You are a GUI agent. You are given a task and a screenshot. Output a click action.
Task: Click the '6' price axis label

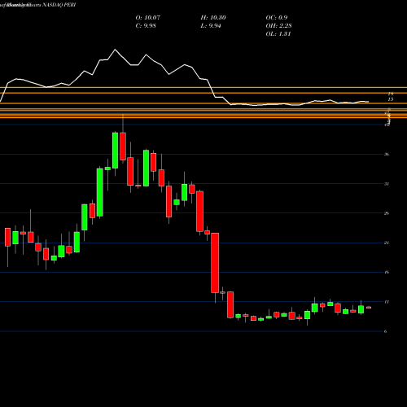click(x=386, y=331)
